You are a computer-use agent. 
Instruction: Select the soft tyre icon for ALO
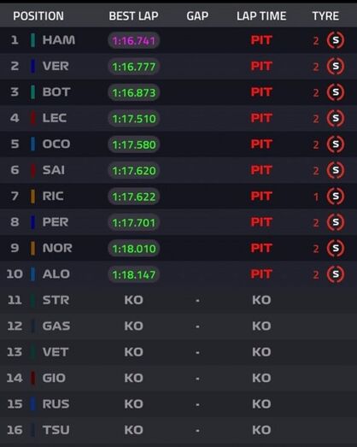point(336,274)
